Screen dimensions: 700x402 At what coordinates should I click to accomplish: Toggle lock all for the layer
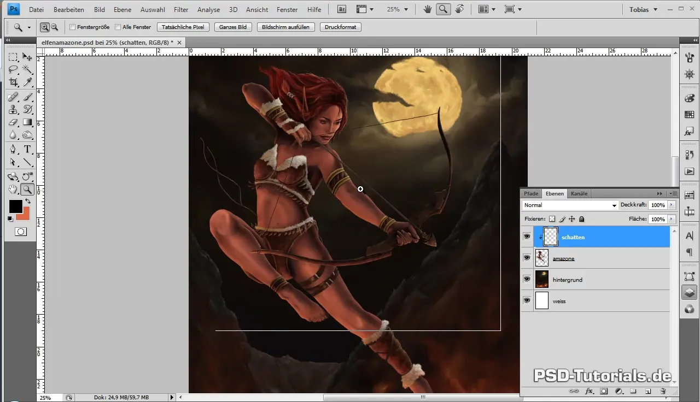[x=581, y=219]
